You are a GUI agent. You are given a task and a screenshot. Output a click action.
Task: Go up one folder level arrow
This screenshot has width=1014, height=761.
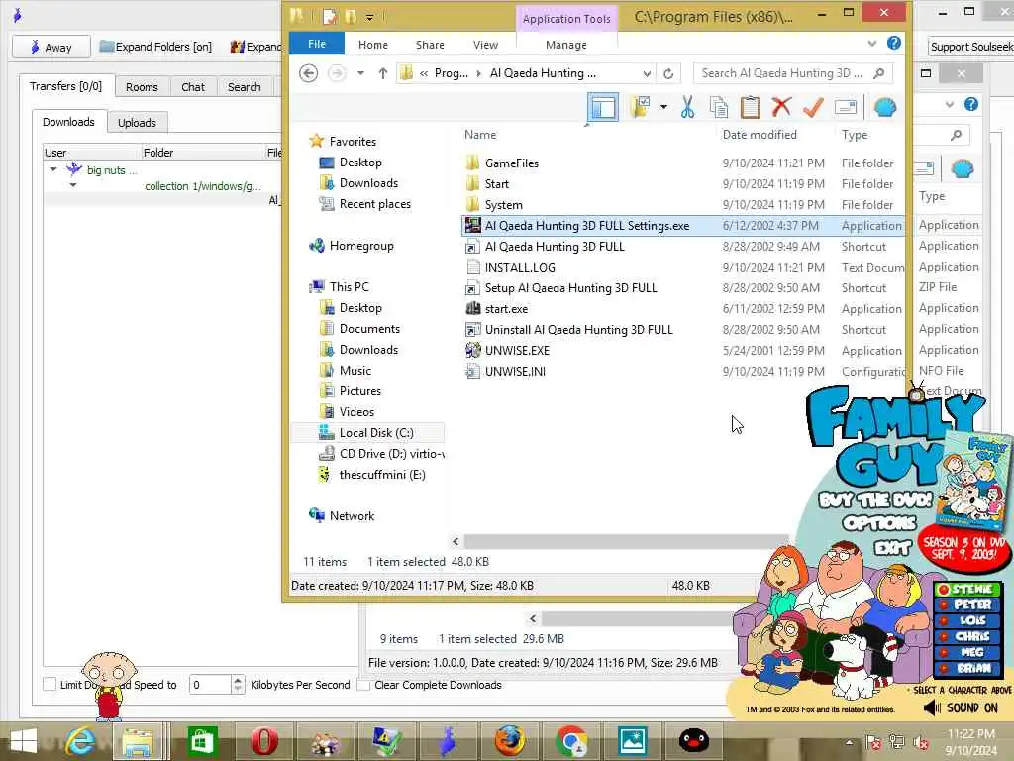pos(383,73)
